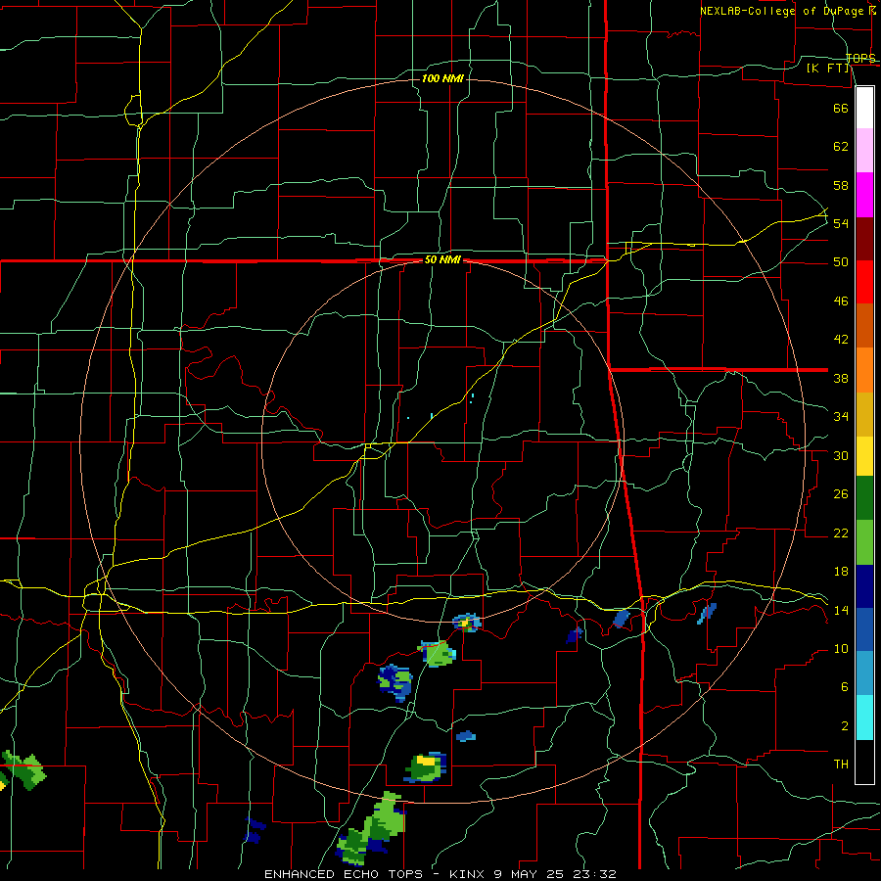Pick the gold legend swatch
The height and width of the screenshot is (881, 881).
pos(864,414)
